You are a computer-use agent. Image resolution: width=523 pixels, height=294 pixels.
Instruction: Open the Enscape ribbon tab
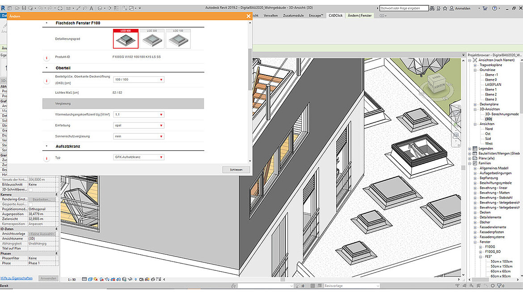point(316,15)
